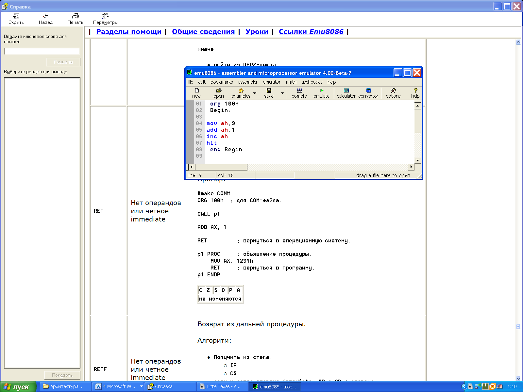Open a file with emu8086 open icon
This screenshot has height=392, width=523.
[x=219, y=93]
